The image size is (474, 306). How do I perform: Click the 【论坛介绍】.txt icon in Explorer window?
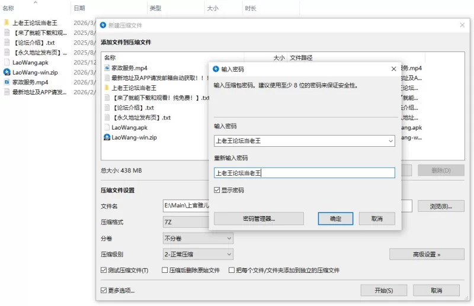coord(7,43)
